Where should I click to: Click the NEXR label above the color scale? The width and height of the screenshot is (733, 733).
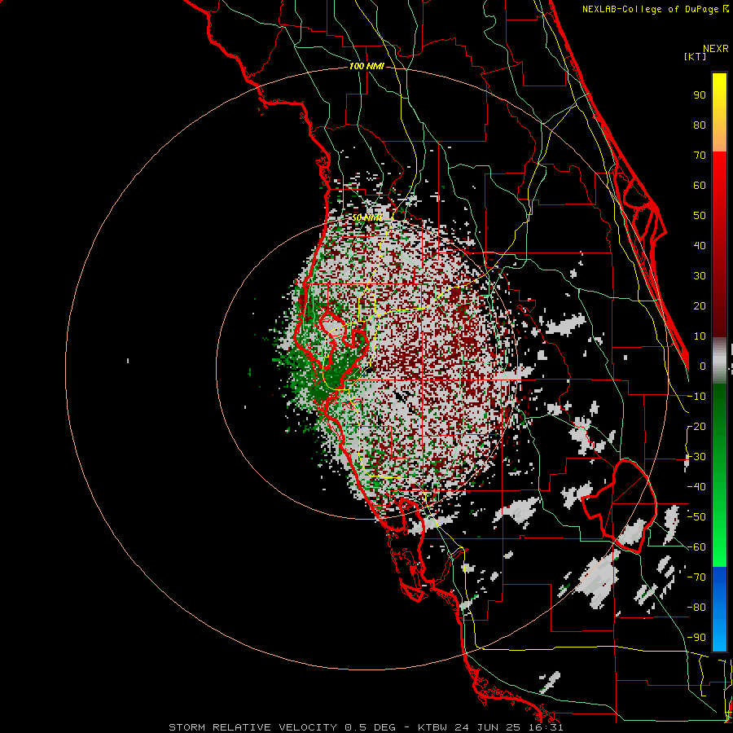tap(716, 49)
